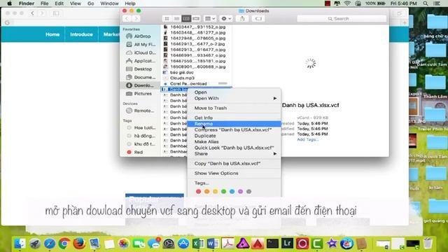Image resolution: width=448 pixels, height=252 pixels.
Task: Apply the blue tag color dot
Action: [232, 191]
